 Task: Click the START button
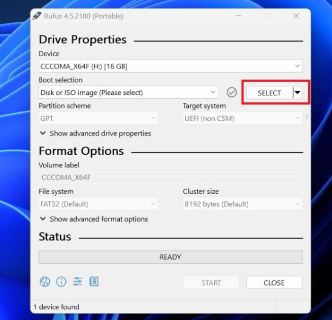coord(211,282)
